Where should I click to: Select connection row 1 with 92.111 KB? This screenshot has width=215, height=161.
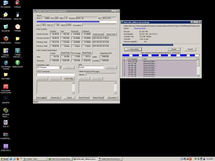[x=160, y=64]
